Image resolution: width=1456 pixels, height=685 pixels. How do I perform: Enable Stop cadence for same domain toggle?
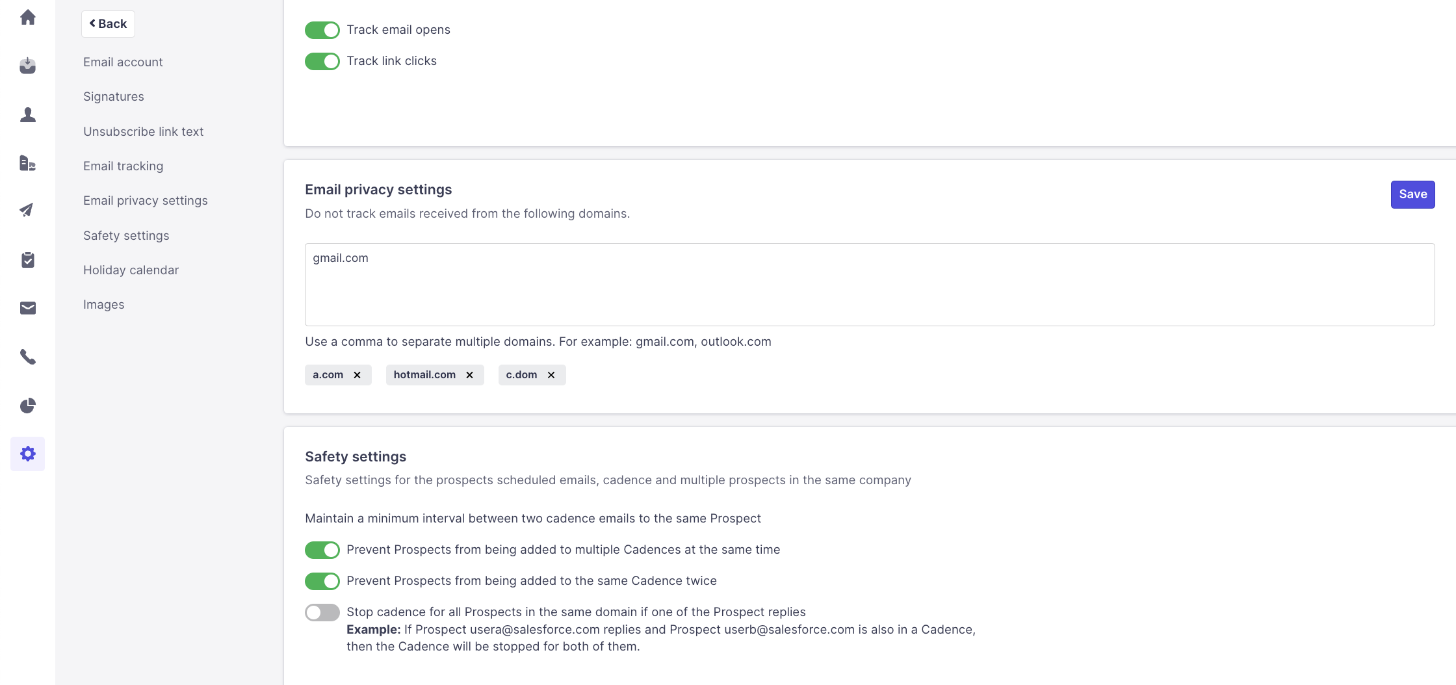322,612
